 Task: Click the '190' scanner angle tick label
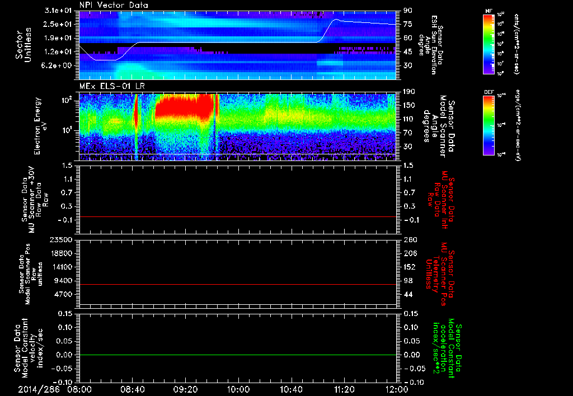pyautogui.click(x=409, y=92)
